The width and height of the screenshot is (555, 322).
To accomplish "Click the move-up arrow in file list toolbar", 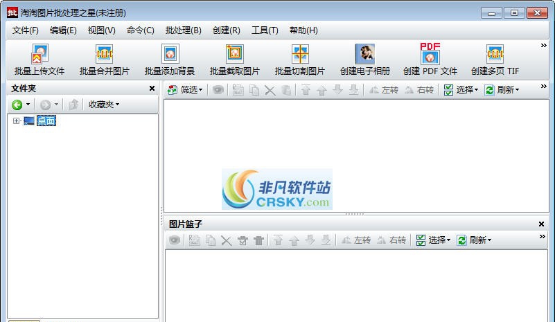I will (x=321, y=90).
